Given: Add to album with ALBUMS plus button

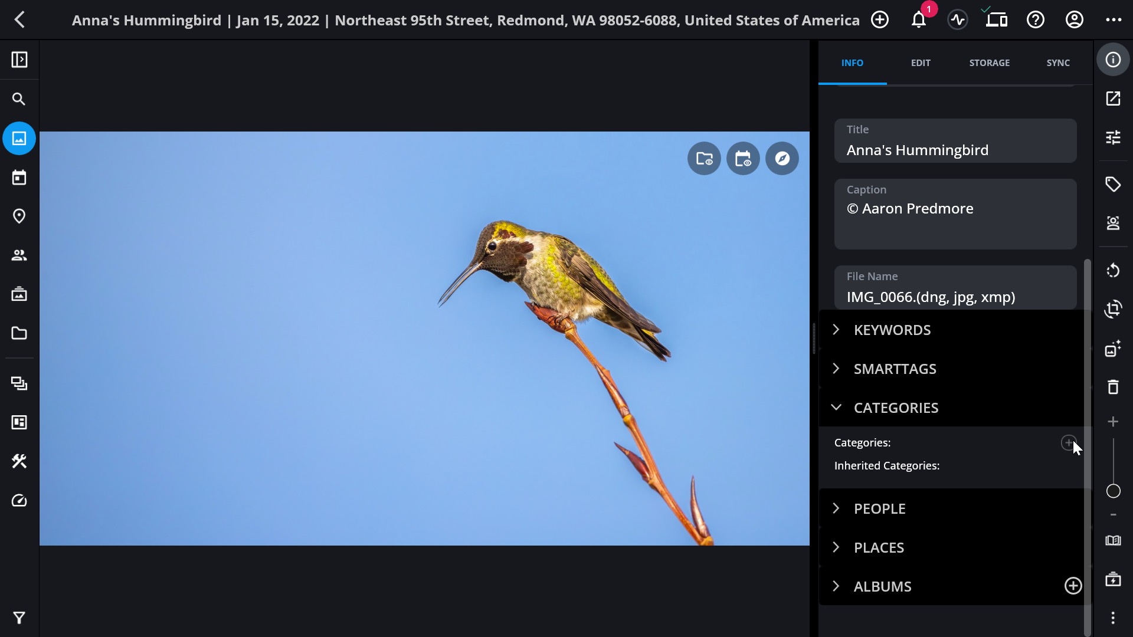Looking at the screenshot, I should click(x=1073, y=586).
